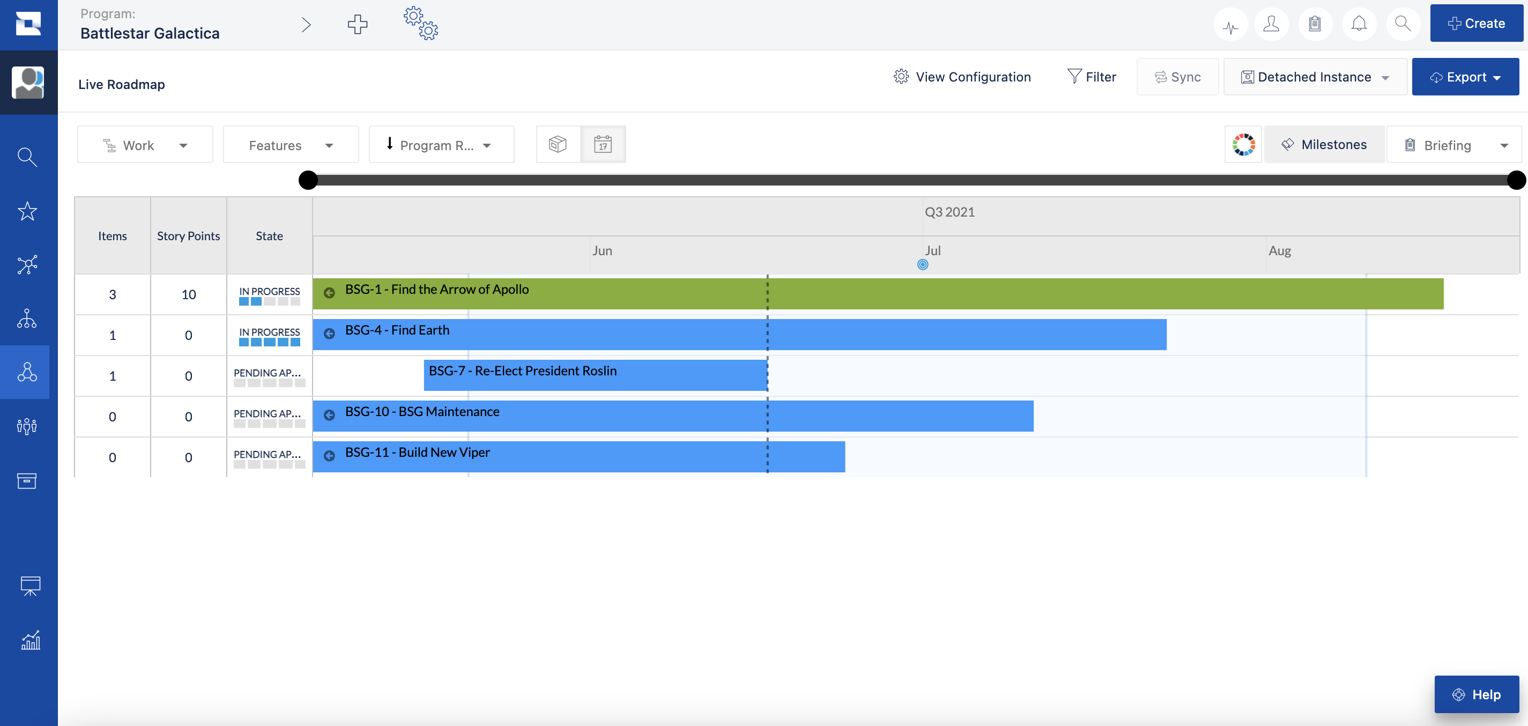Click the clipboard icon in top bar
1528x726 pixels.
pyautogui.click(x=1315, y=25)
